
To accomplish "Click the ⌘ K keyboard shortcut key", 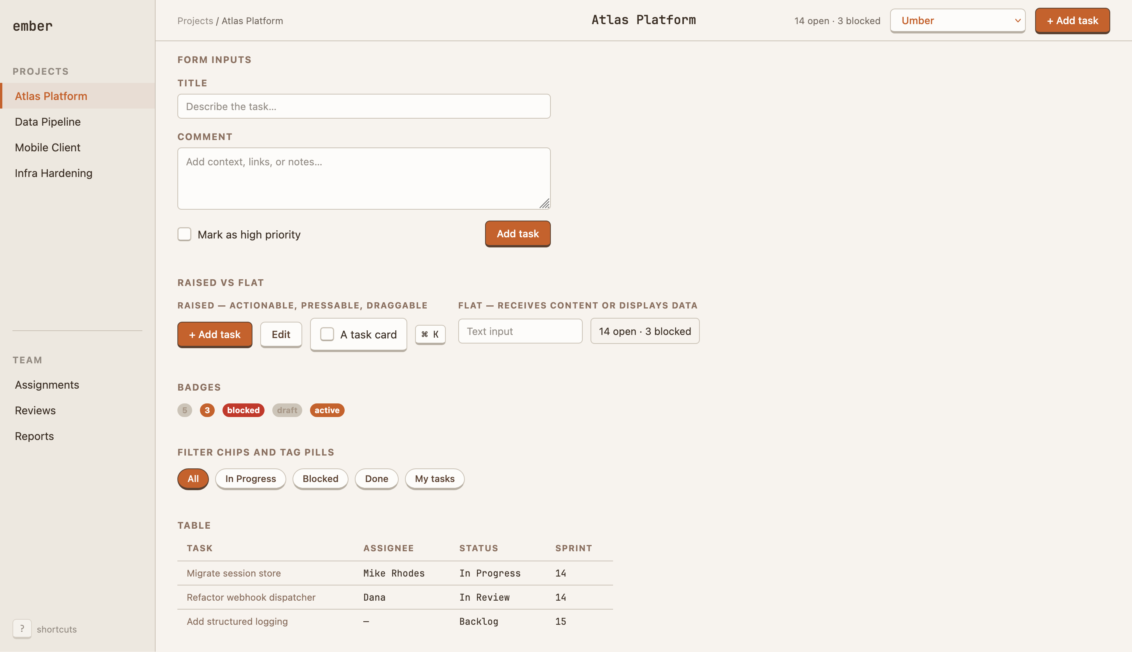I will point(430,335).
